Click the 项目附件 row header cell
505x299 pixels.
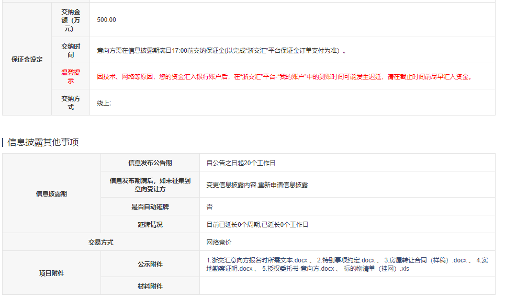click(x=51, y=273)
